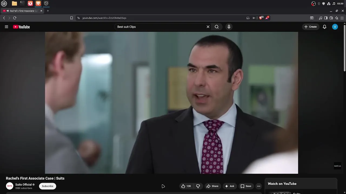346x194 pixels.
Task: Go back in browser history
Action: pyautogui.click(x=4, y=18)
